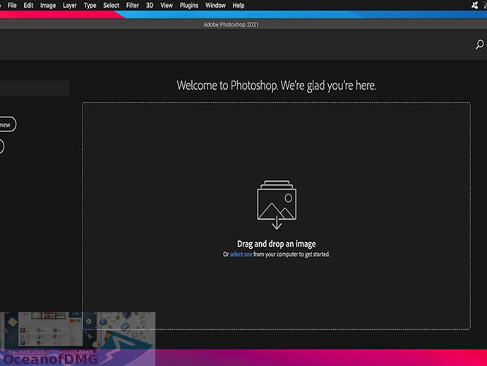The height and width of the screenshot is (366, 487).
Task: Click the 'select one' link
Action: [x=241, y=254]
